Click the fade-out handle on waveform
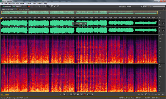The width and height of the screenshot is (166, 99). click(x=156, y=22)
